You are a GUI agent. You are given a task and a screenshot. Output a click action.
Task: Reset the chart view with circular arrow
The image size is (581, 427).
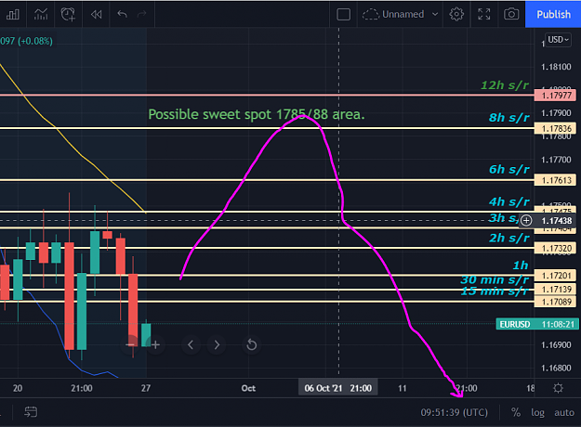pyautogui.click(x=252, y=345)
